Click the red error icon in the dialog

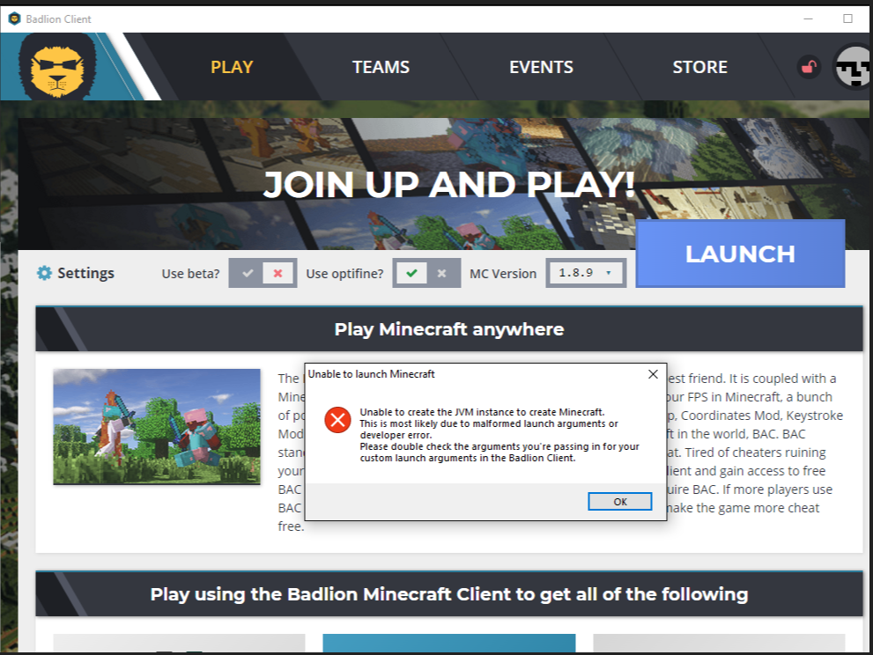(x=337, y=420)
